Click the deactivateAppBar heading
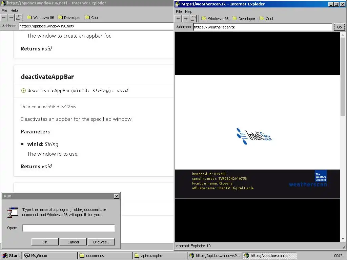 47,77
